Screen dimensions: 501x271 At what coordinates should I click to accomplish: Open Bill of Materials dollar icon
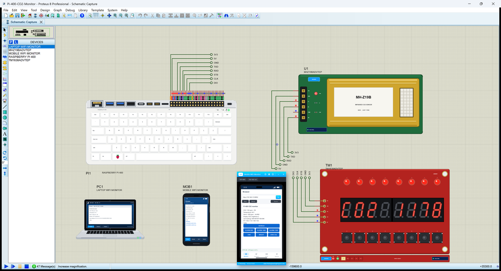[64, 16]
